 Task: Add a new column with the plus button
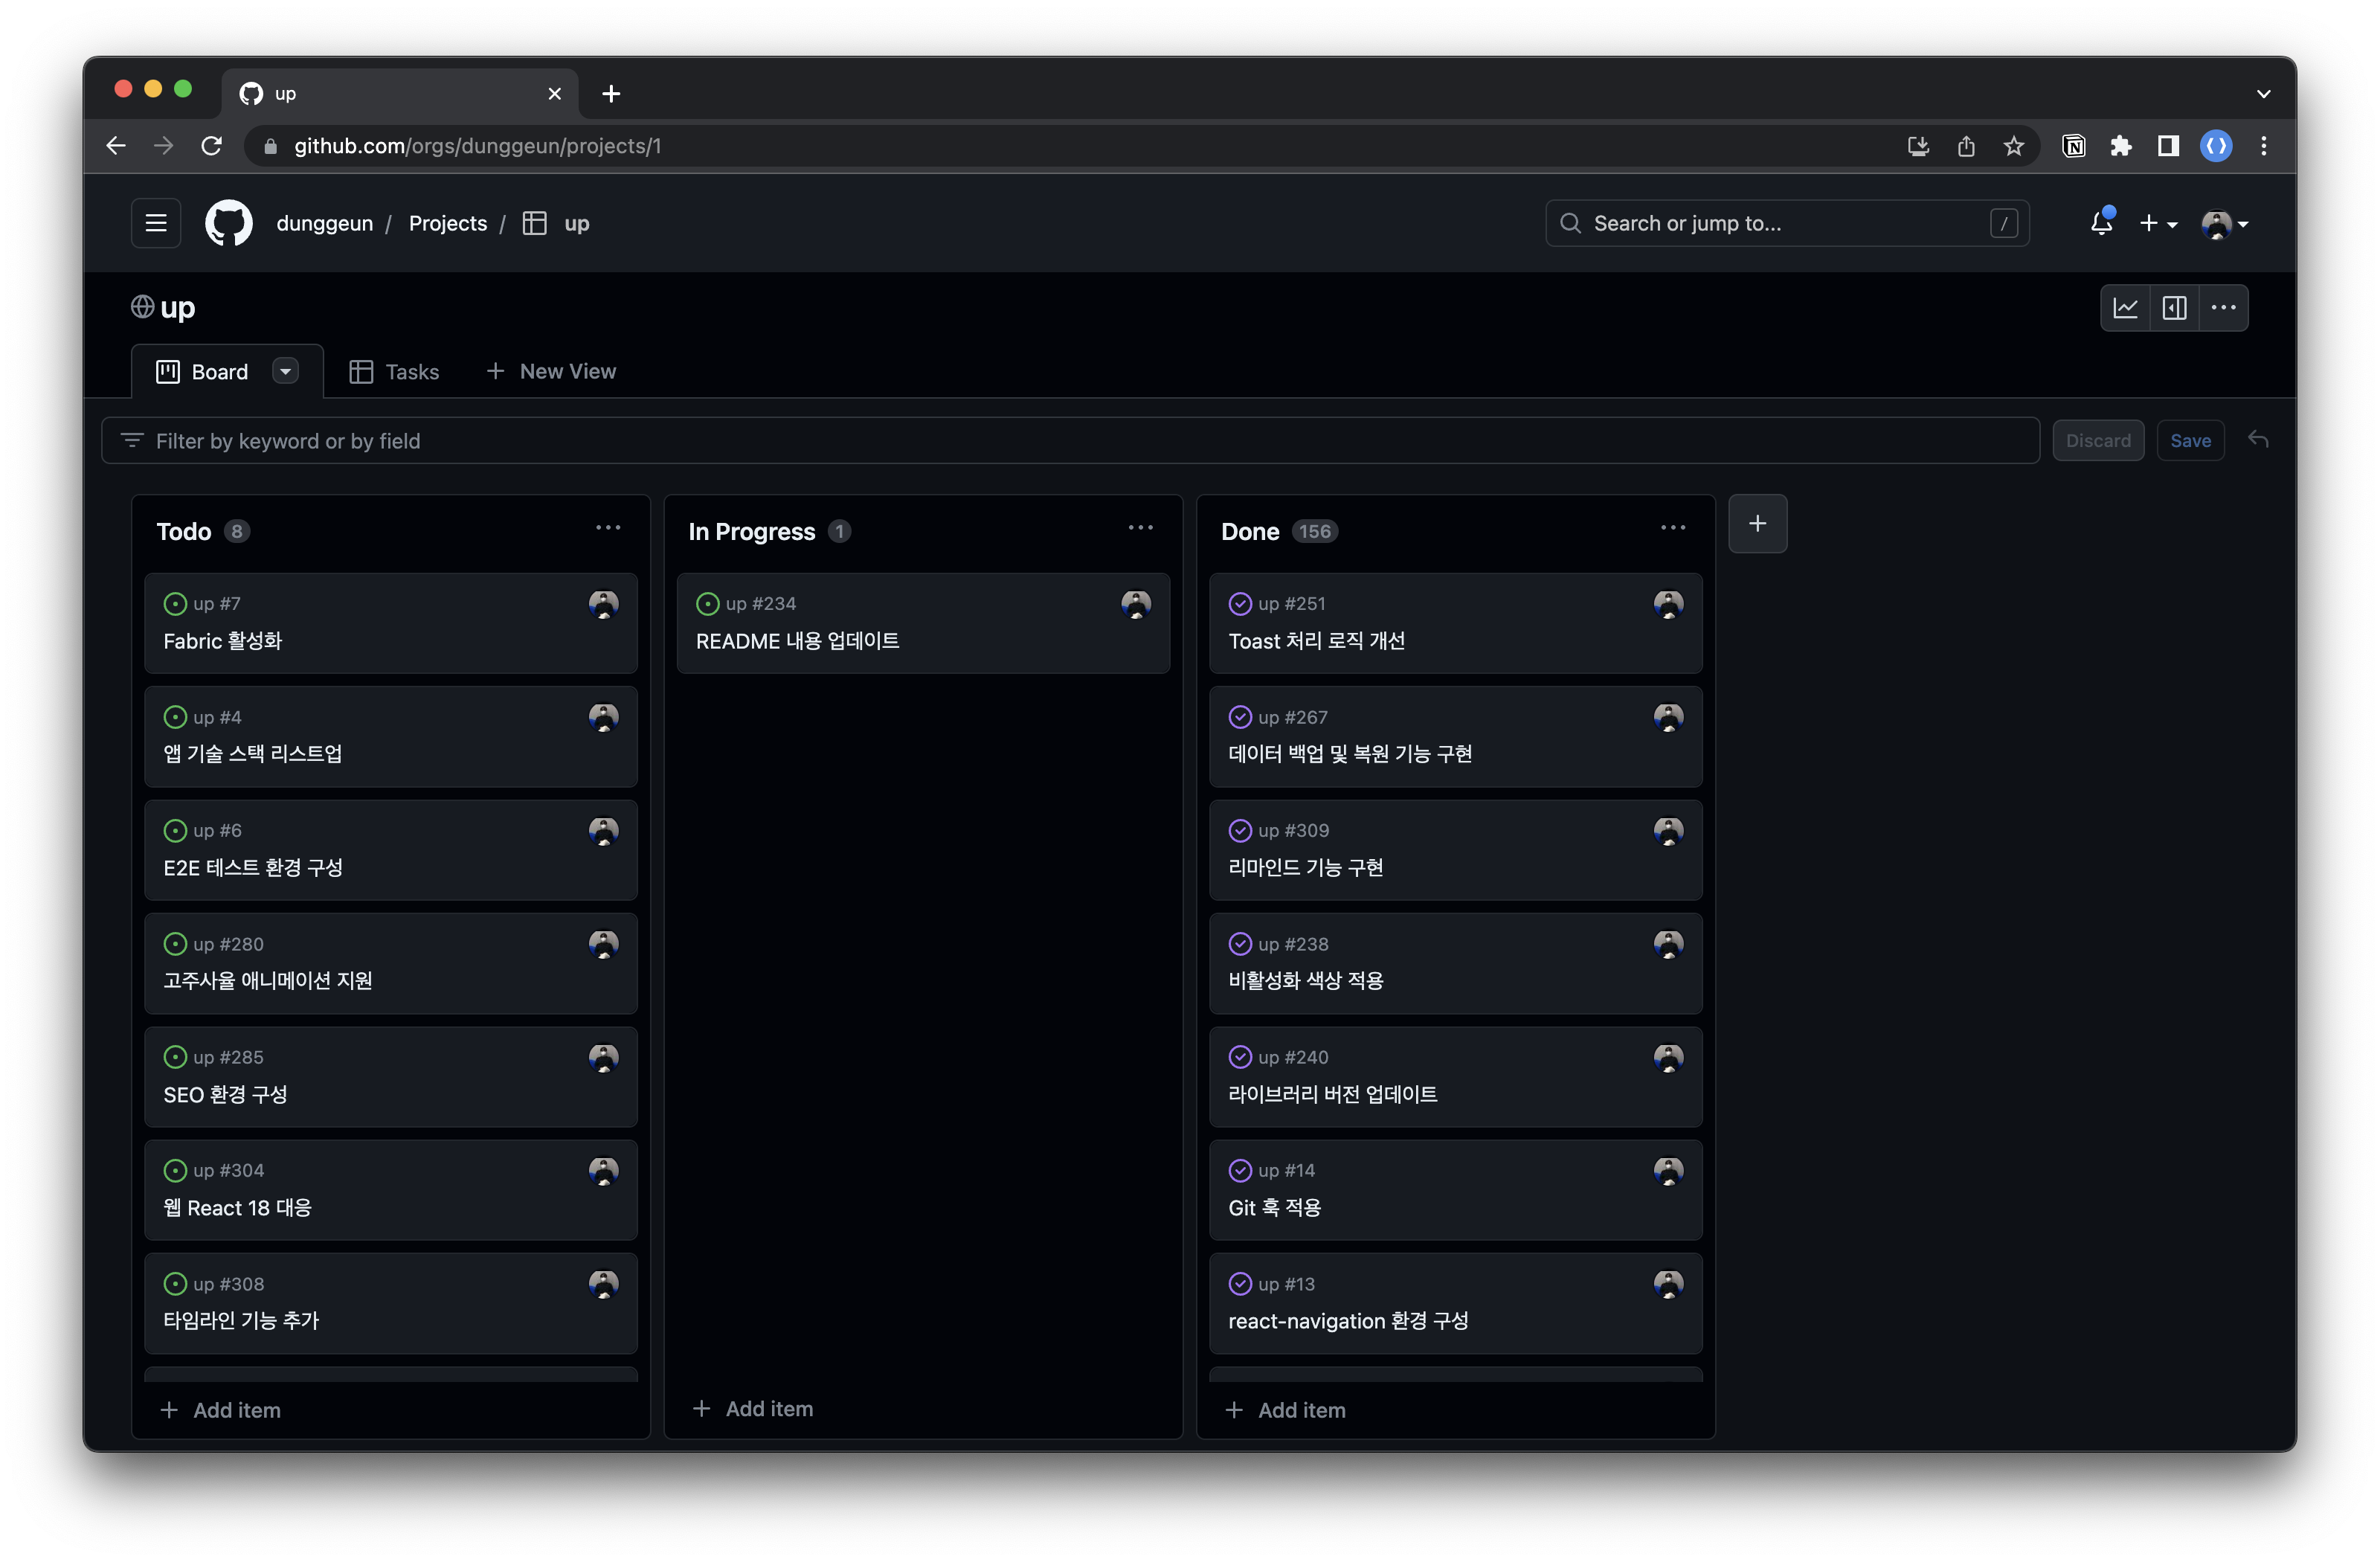pos(1757,523)
